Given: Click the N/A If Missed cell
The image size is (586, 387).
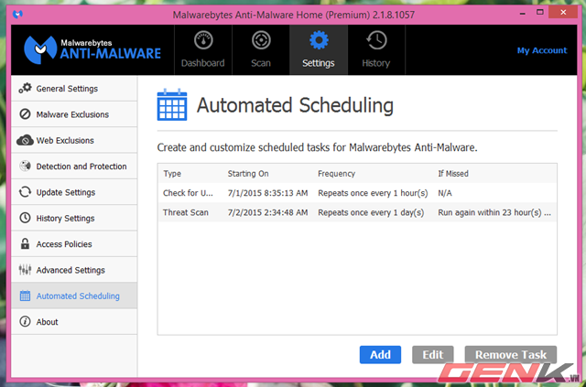Looking at the screenshot, I should tap(445, 193).
